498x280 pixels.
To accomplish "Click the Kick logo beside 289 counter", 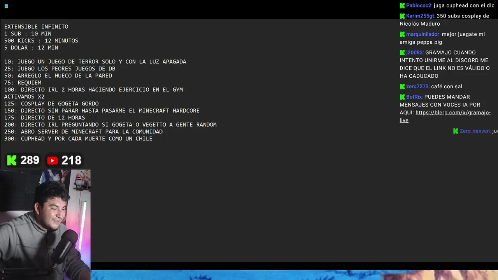I will click(12, 160).
